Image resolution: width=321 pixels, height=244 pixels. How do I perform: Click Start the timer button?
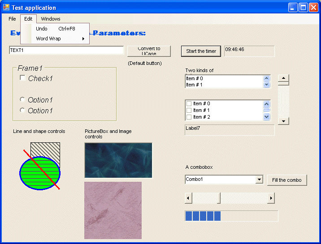(201, 51)
